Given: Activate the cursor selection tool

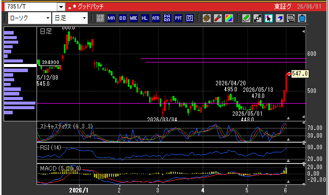Looking at the screenshot, I should (268, 18).
